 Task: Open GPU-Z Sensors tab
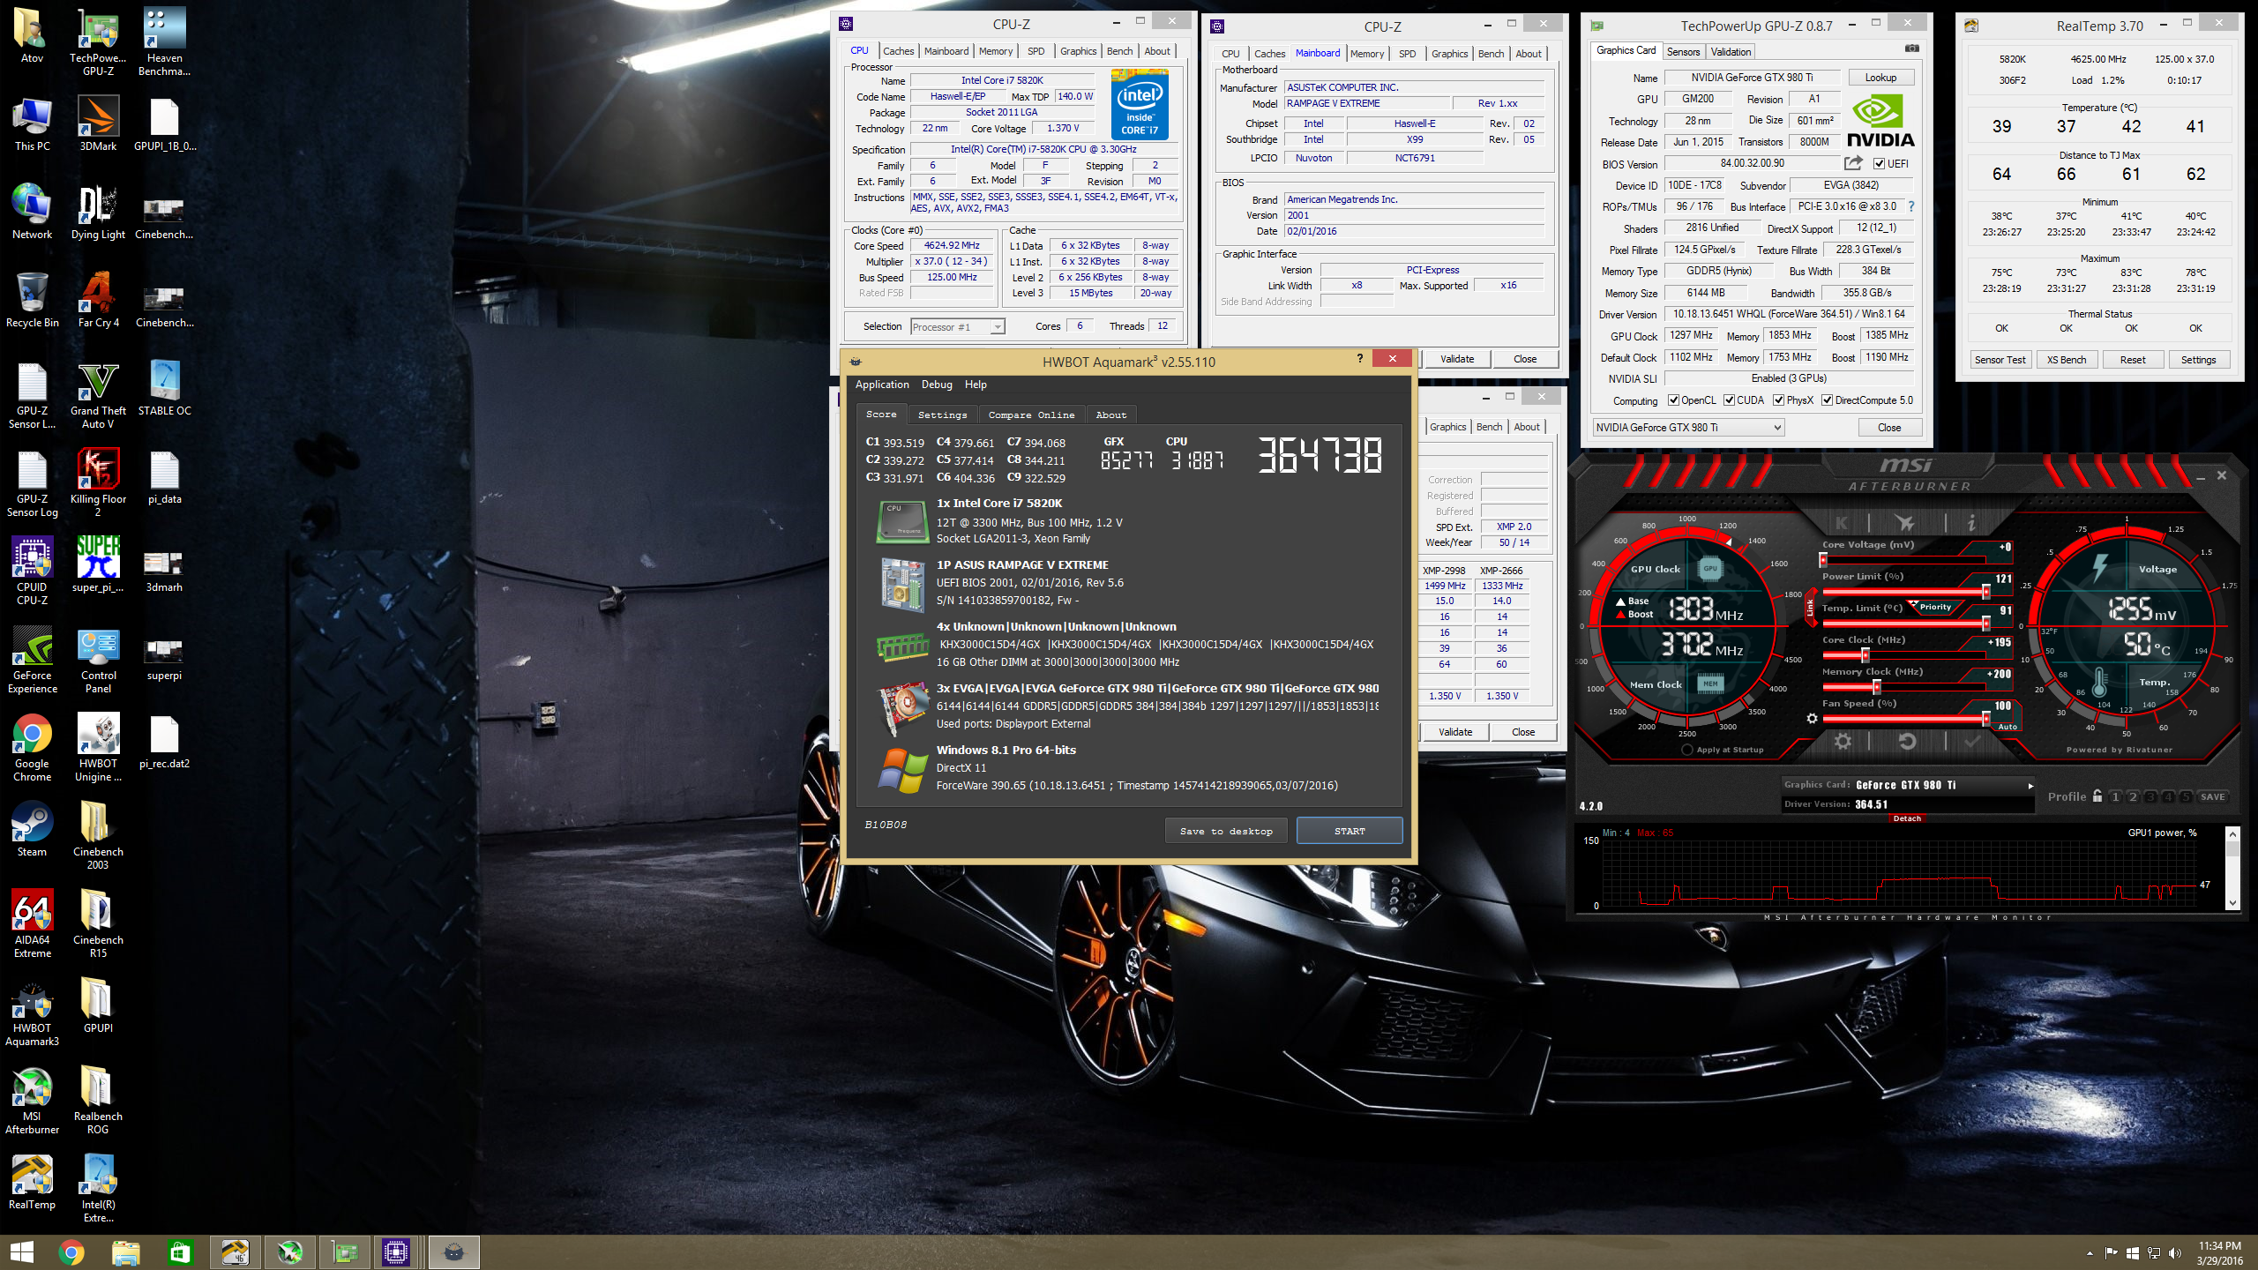[x=1683, y=51]
